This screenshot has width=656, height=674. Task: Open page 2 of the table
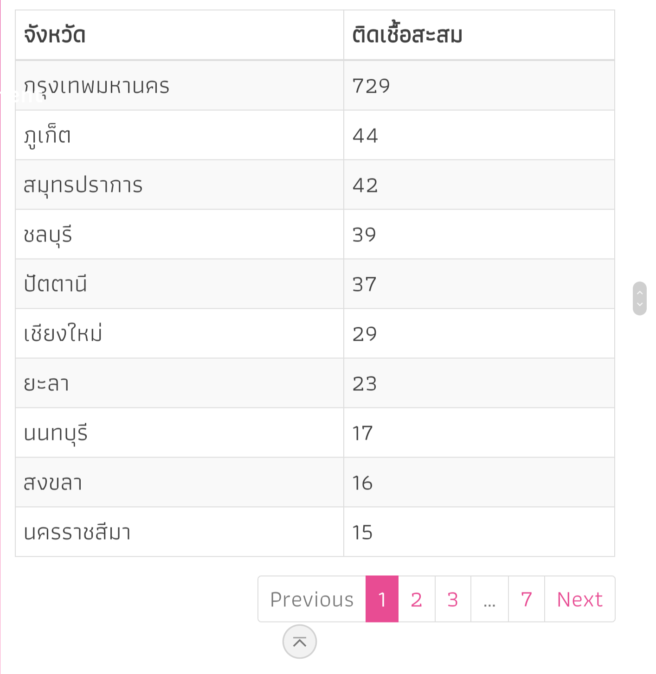[416, 599]
